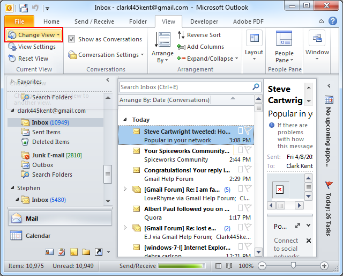Image resolution: width=343 pixels, height=276 pixels.
Task: Select Stephen's Inbox (5480)
Action: point(49,200)
